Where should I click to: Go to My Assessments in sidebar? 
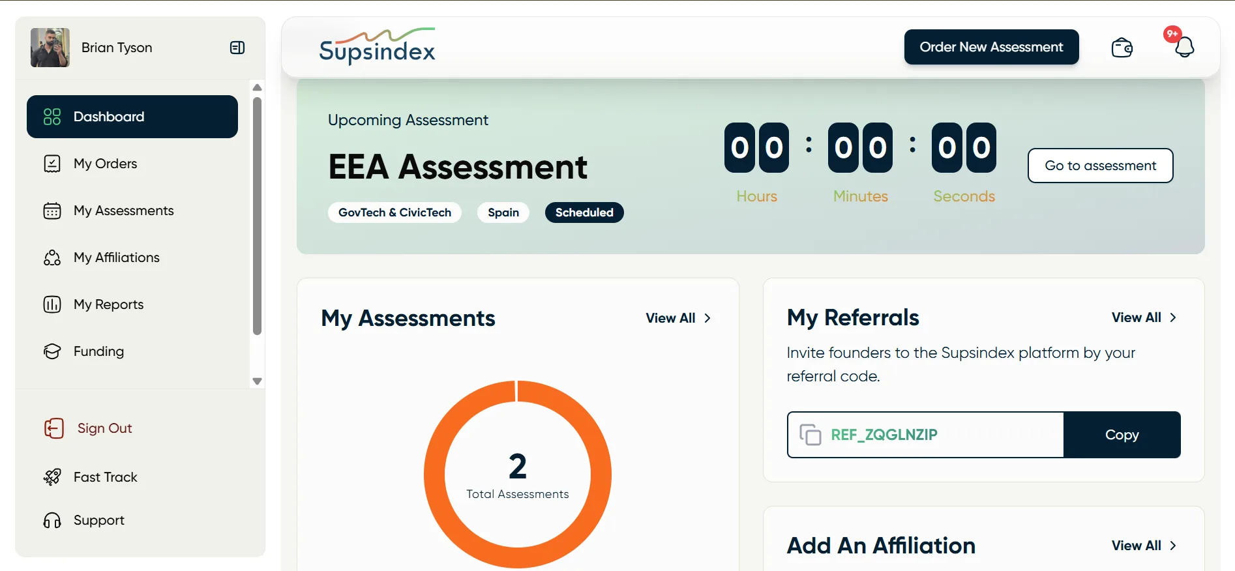point(132,211)
